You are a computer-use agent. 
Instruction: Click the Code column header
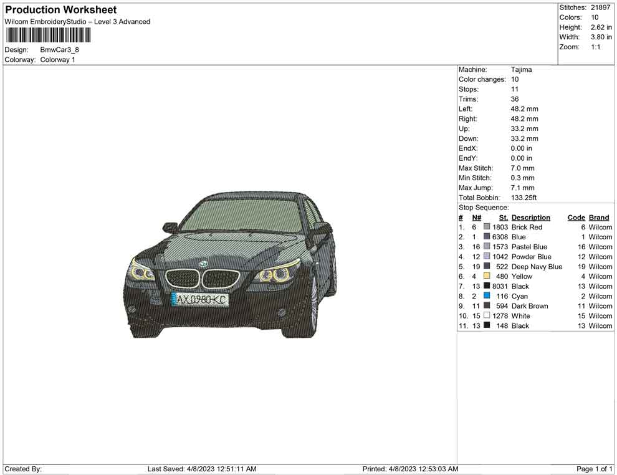[x=576, y=217]
